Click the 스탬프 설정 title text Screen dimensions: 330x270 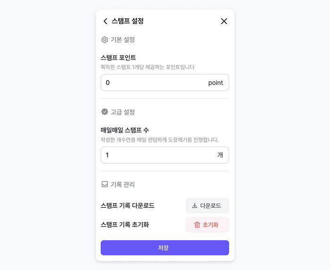tap(128, 21)
